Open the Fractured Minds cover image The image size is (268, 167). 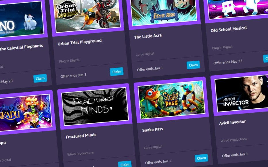[95, 106]
